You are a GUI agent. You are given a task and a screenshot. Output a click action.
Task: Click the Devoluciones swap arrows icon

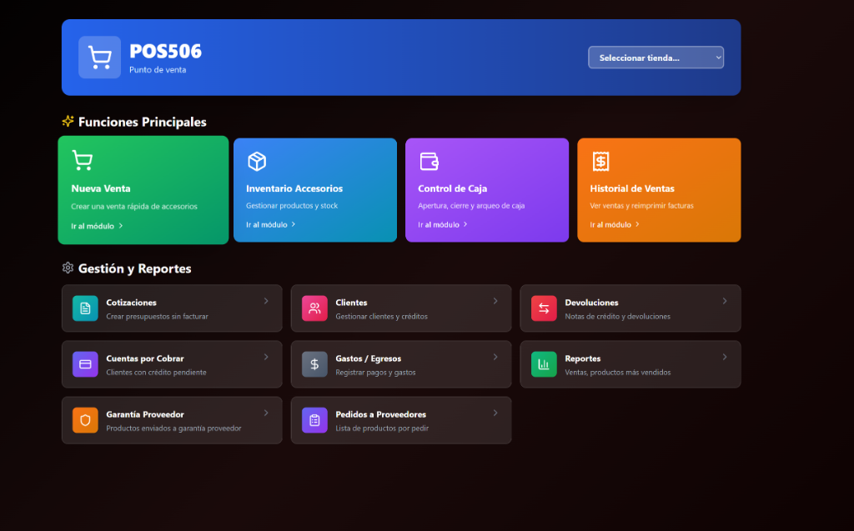544,308
